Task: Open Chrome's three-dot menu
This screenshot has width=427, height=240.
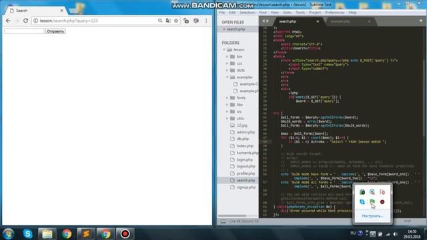Action: 206,21
